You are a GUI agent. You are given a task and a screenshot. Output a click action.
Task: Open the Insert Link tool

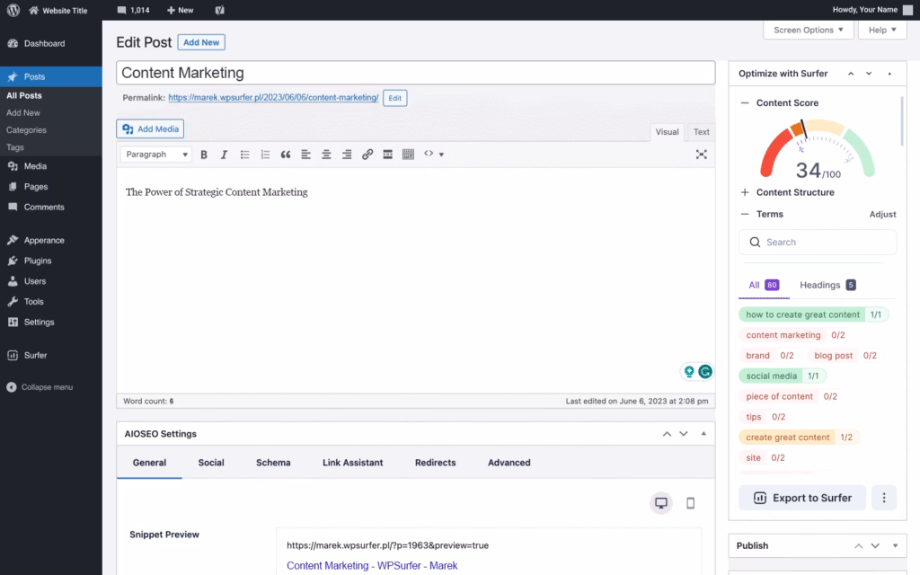tap(367, 154)
